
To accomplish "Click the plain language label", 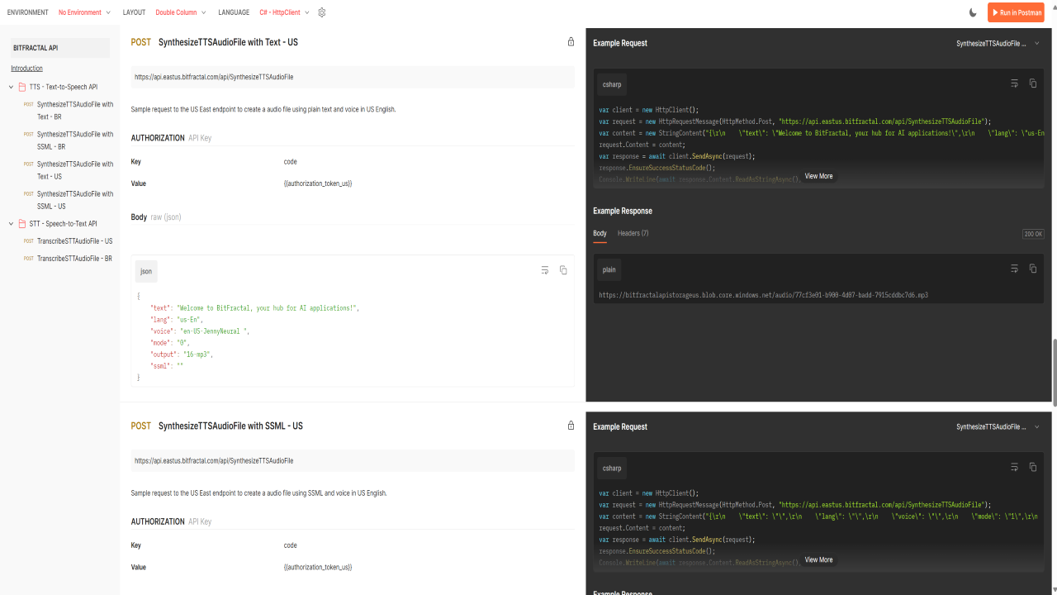I will pos(609,269).
